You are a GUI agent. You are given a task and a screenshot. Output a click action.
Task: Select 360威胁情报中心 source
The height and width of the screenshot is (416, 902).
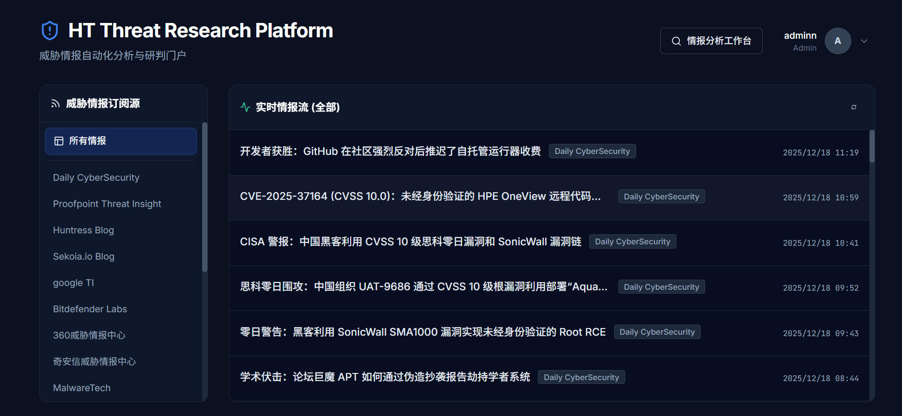coord(89,335)
